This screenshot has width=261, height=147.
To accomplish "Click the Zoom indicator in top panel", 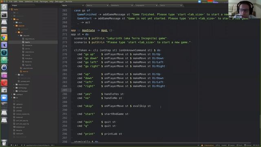I will [x=199, y=2].
